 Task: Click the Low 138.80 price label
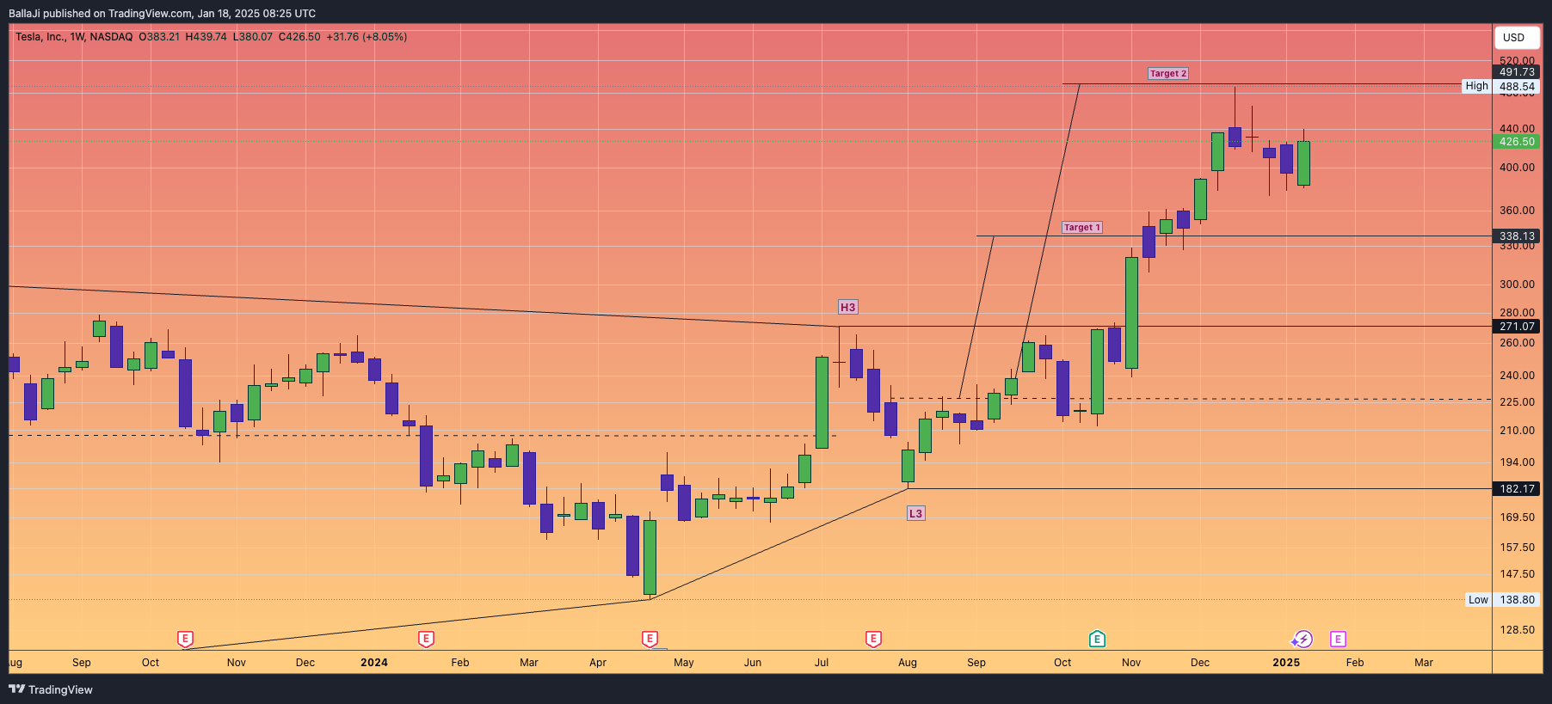1502,600
